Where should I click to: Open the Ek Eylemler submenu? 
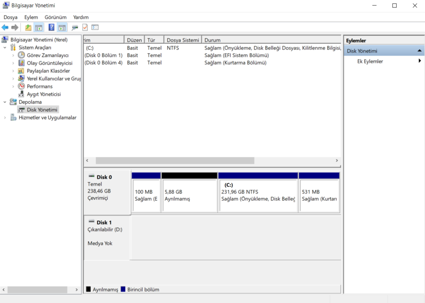(x=384, y=61)
